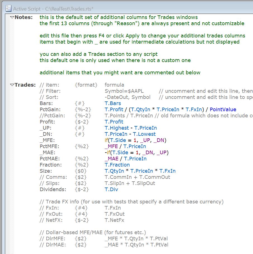Screen dimensions: 253x254
Task: Click the commented-out Filter line label
Action: click(x=50, y=91)
